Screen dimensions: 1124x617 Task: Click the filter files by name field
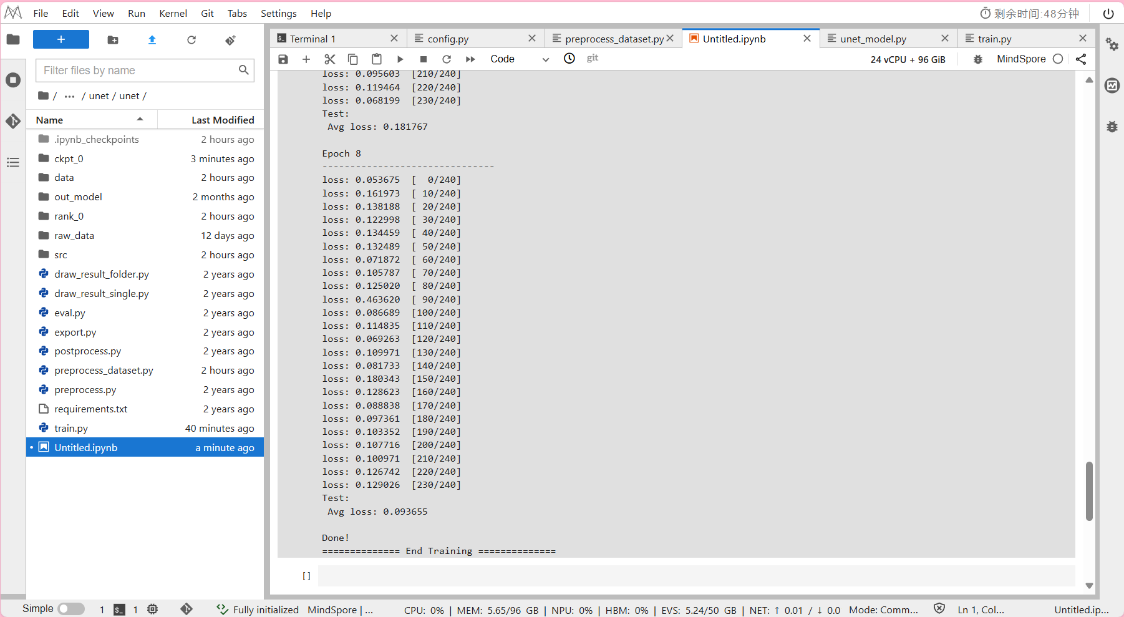click(x=145, y=70)
